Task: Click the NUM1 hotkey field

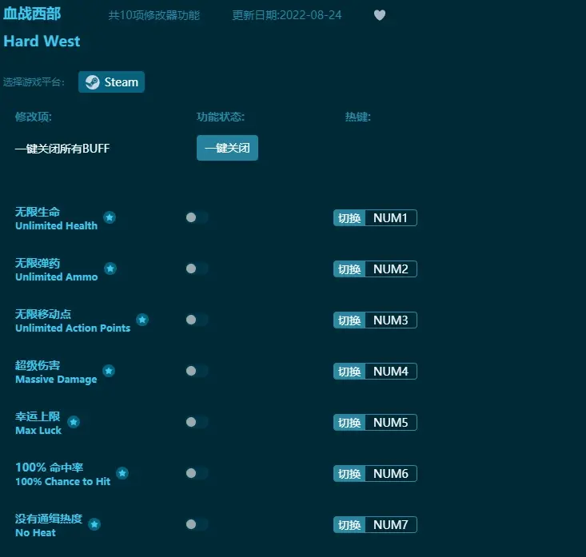Action: [391, 218]
